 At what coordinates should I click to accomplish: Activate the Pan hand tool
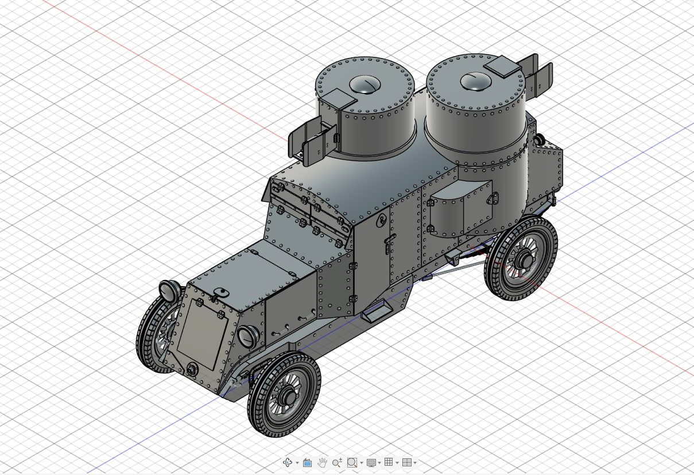point(323,462)
